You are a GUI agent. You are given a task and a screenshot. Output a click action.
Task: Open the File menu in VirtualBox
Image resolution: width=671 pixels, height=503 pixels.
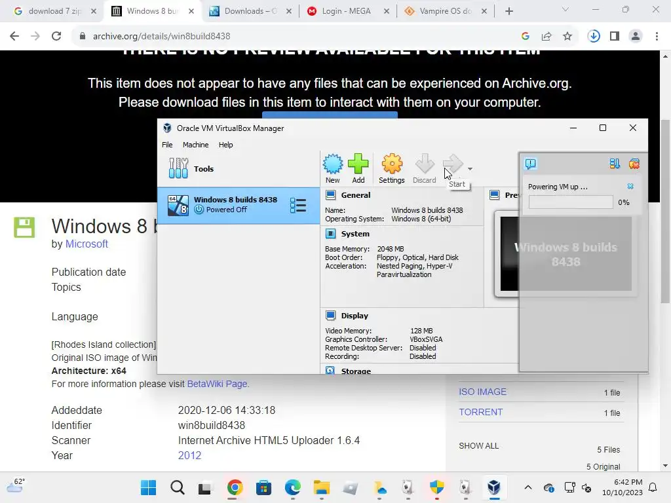tap(167, 145)
